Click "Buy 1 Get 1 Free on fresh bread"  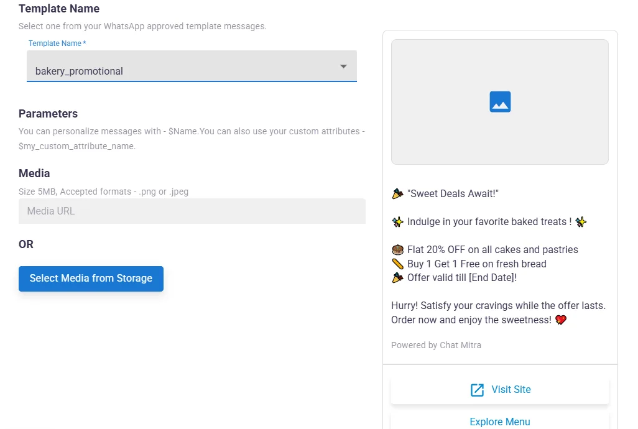(x=477, y=264)
